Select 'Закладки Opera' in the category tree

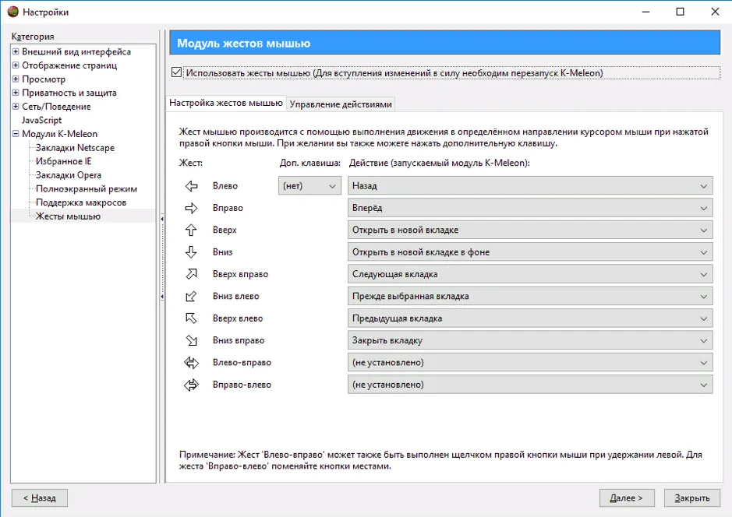click(x=68, y=175)
